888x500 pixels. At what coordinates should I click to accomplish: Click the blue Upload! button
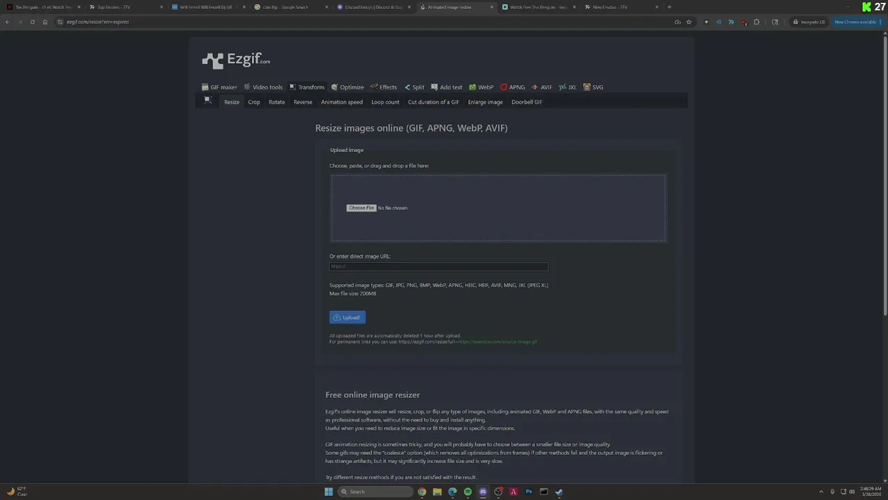tap(348, 317)
